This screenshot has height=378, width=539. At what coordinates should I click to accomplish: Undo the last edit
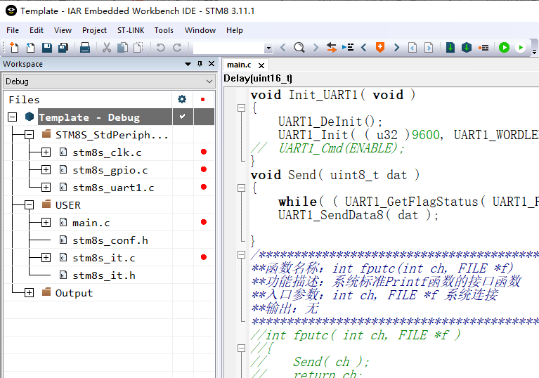tap(160, 47)
